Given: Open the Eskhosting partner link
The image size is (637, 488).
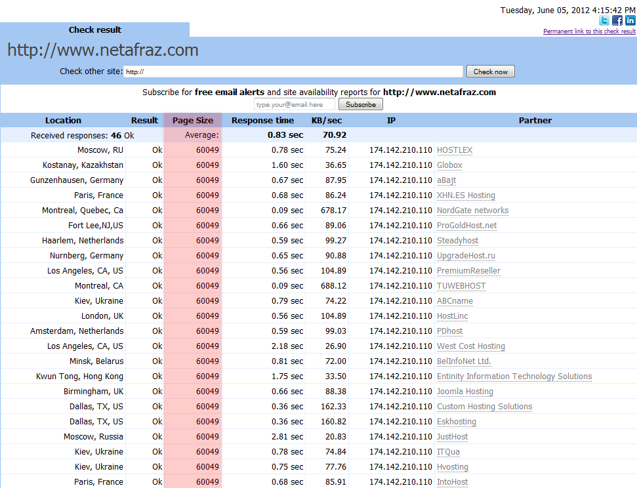Looking at the screenshot, I should 456,421.
